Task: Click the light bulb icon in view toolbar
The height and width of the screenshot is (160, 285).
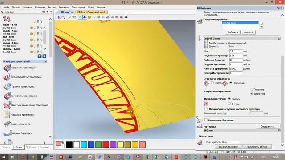Action: click(69, 17)
